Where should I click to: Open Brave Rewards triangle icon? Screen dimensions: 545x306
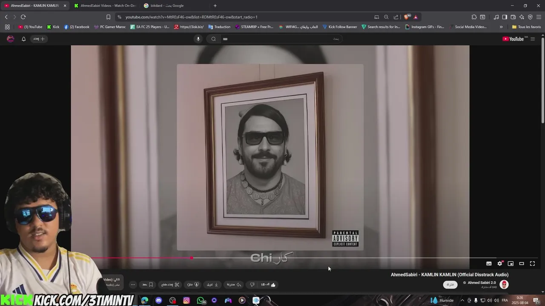416,17
